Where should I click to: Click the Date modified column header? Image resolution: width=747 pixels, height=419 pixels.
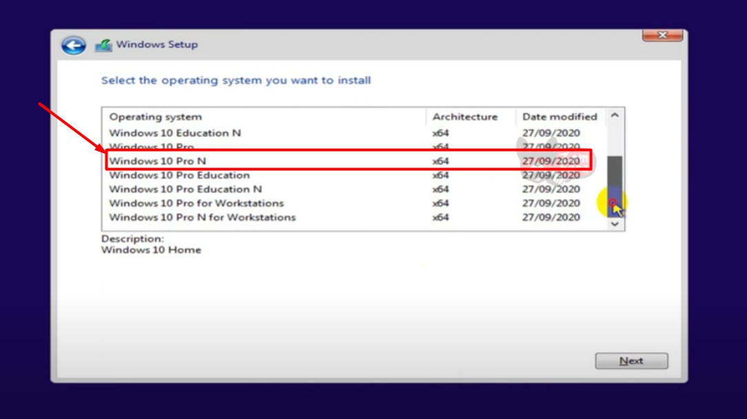coord(560,116)
